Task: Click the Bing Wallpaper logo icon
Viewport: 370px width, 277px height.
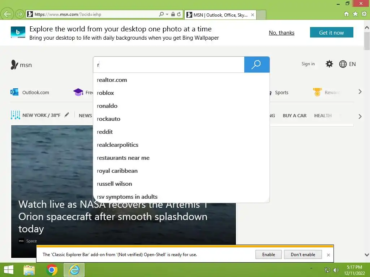Action: (x=18, y=32)
